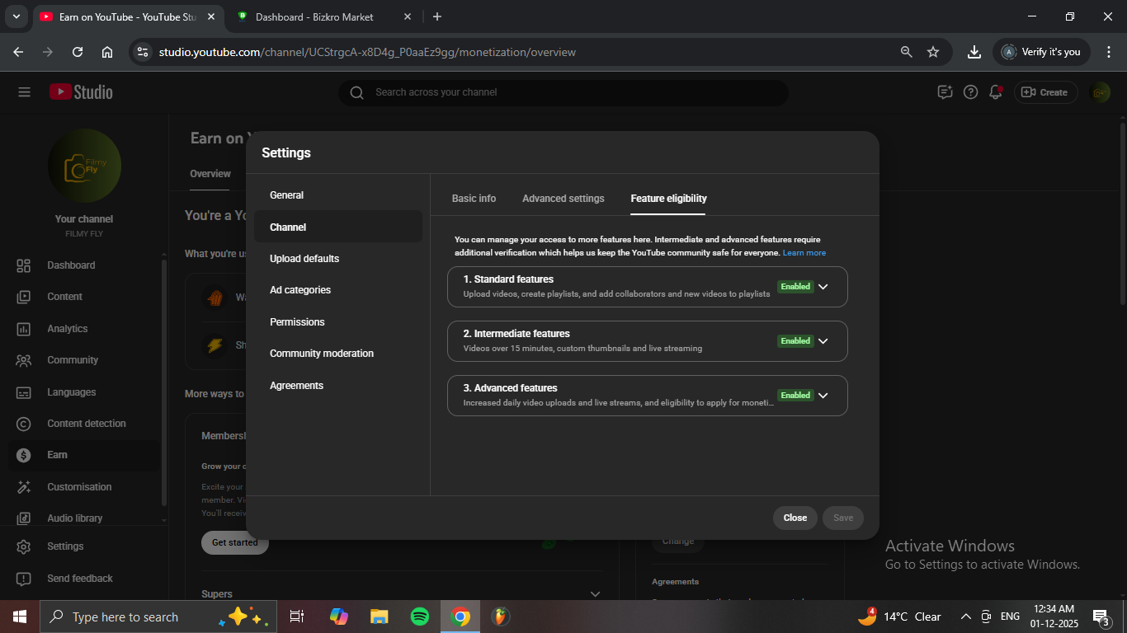1127x633 pixels.
Task: Click the YouTube Studio logo
Action: [x=81, y=92]
